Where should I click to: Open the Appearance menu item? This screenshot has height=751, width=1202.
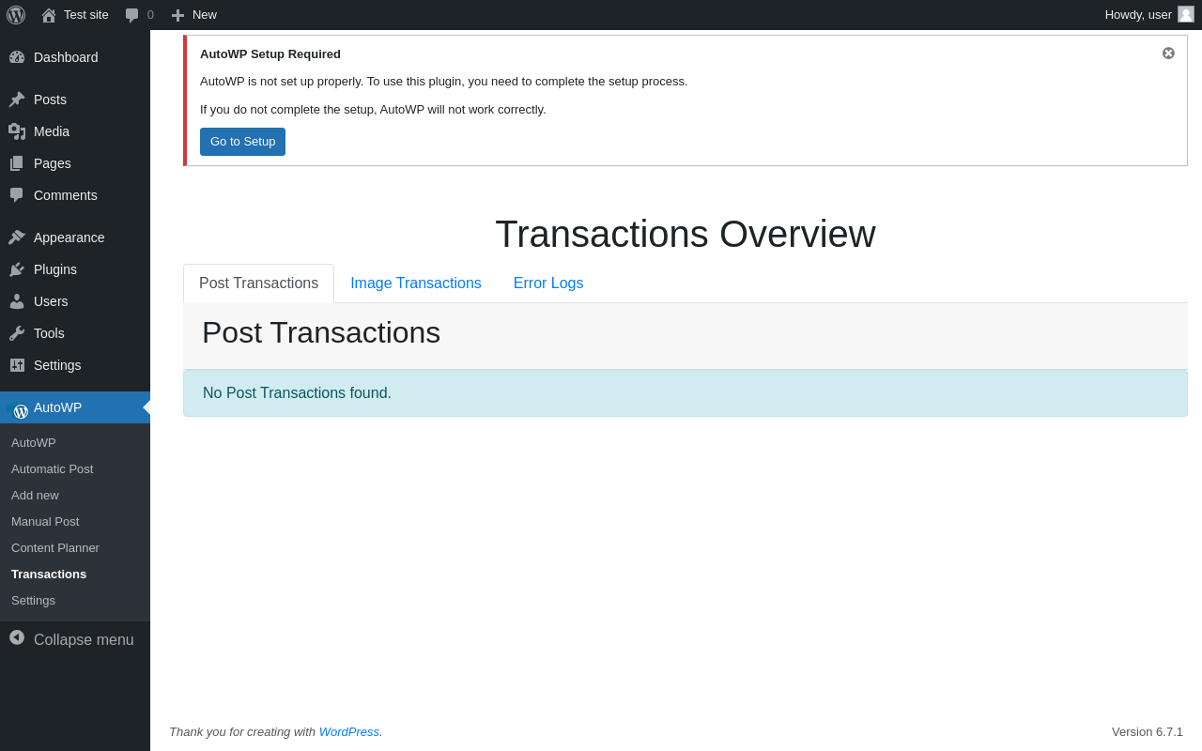click(x=69, y=238)
